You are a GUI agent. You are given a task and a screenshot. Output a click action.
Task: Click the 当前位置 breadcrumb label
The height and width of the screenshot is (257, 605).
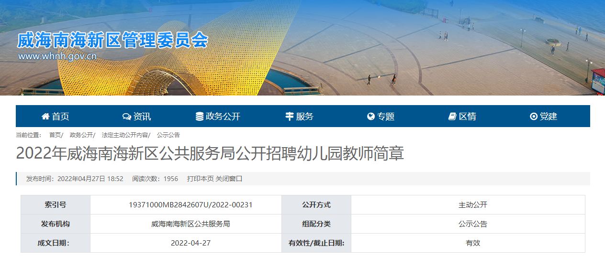[28, 135]
